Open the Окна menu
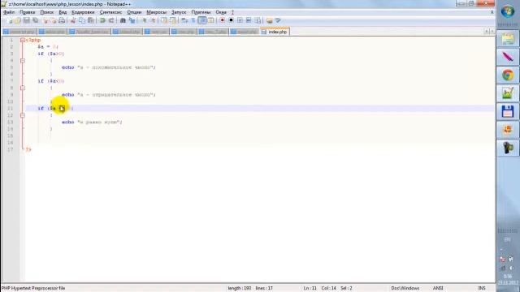Viewport: 520px width, 292px height. coord(221,12)
